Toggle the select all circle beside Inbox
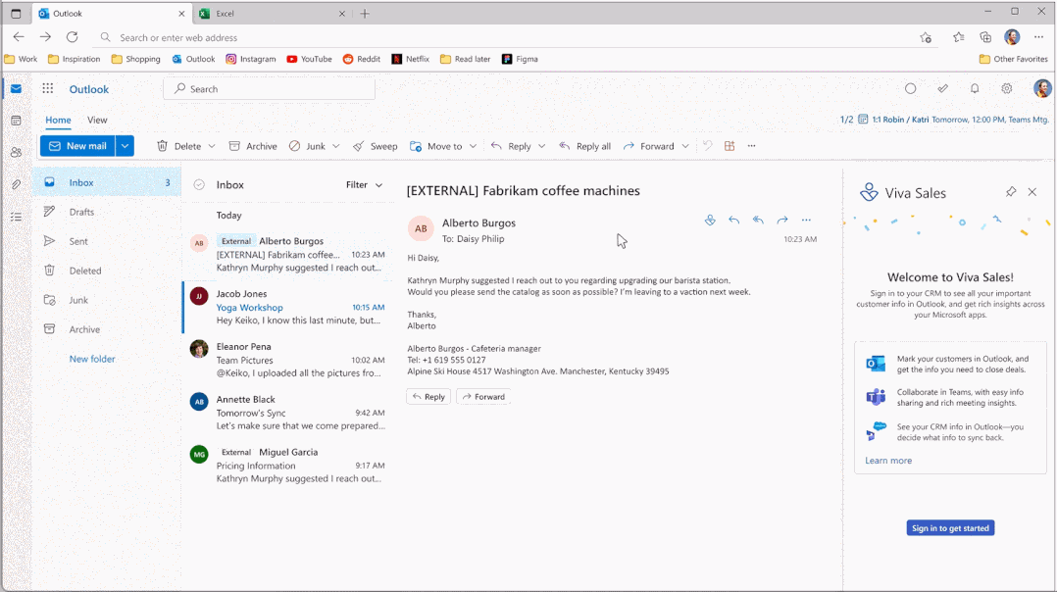The height and width of the screenshot is (592, 1057). point(199,184)
